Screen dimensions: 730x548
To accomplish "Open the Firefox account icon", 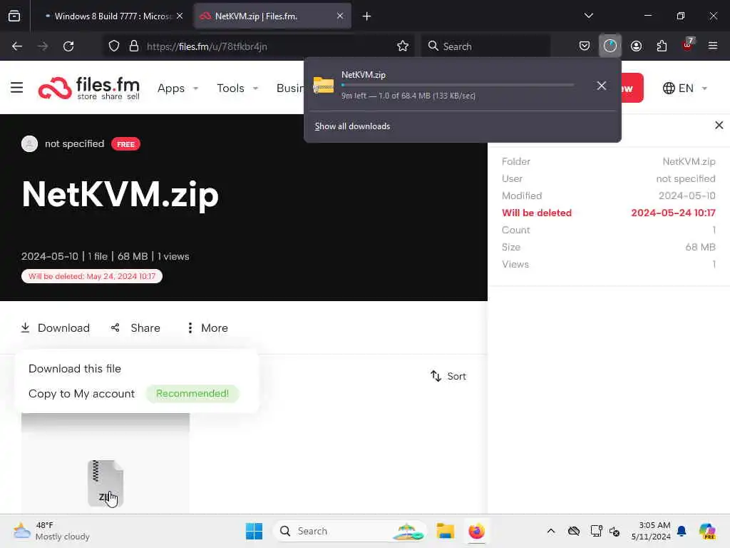I will point(636,46).
